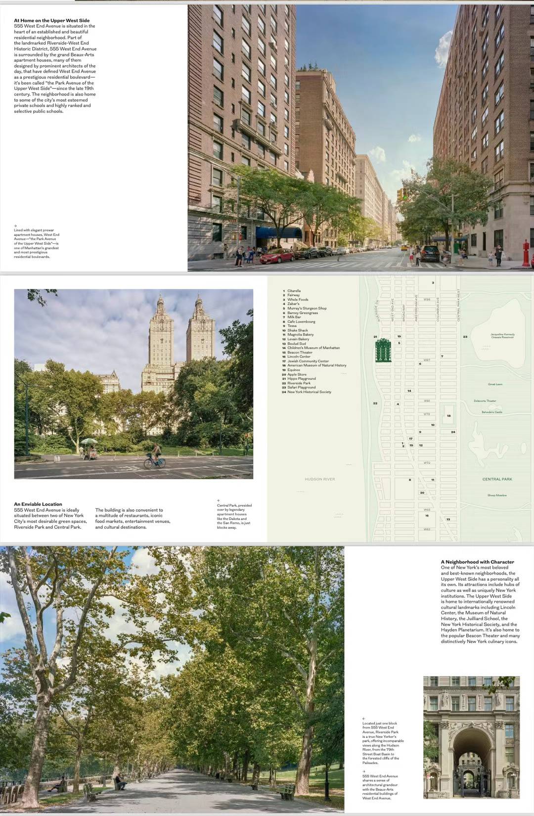Select 'New York Historical Society' legend entry
Viewport: 534px width, 816px height.
coord(309,392)
